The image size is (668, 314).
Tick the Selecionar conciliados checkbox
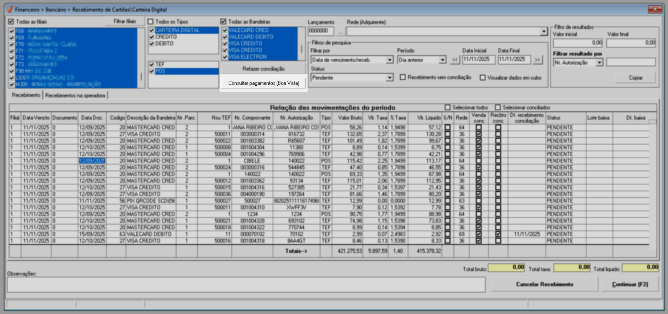[x=498, y=107]
